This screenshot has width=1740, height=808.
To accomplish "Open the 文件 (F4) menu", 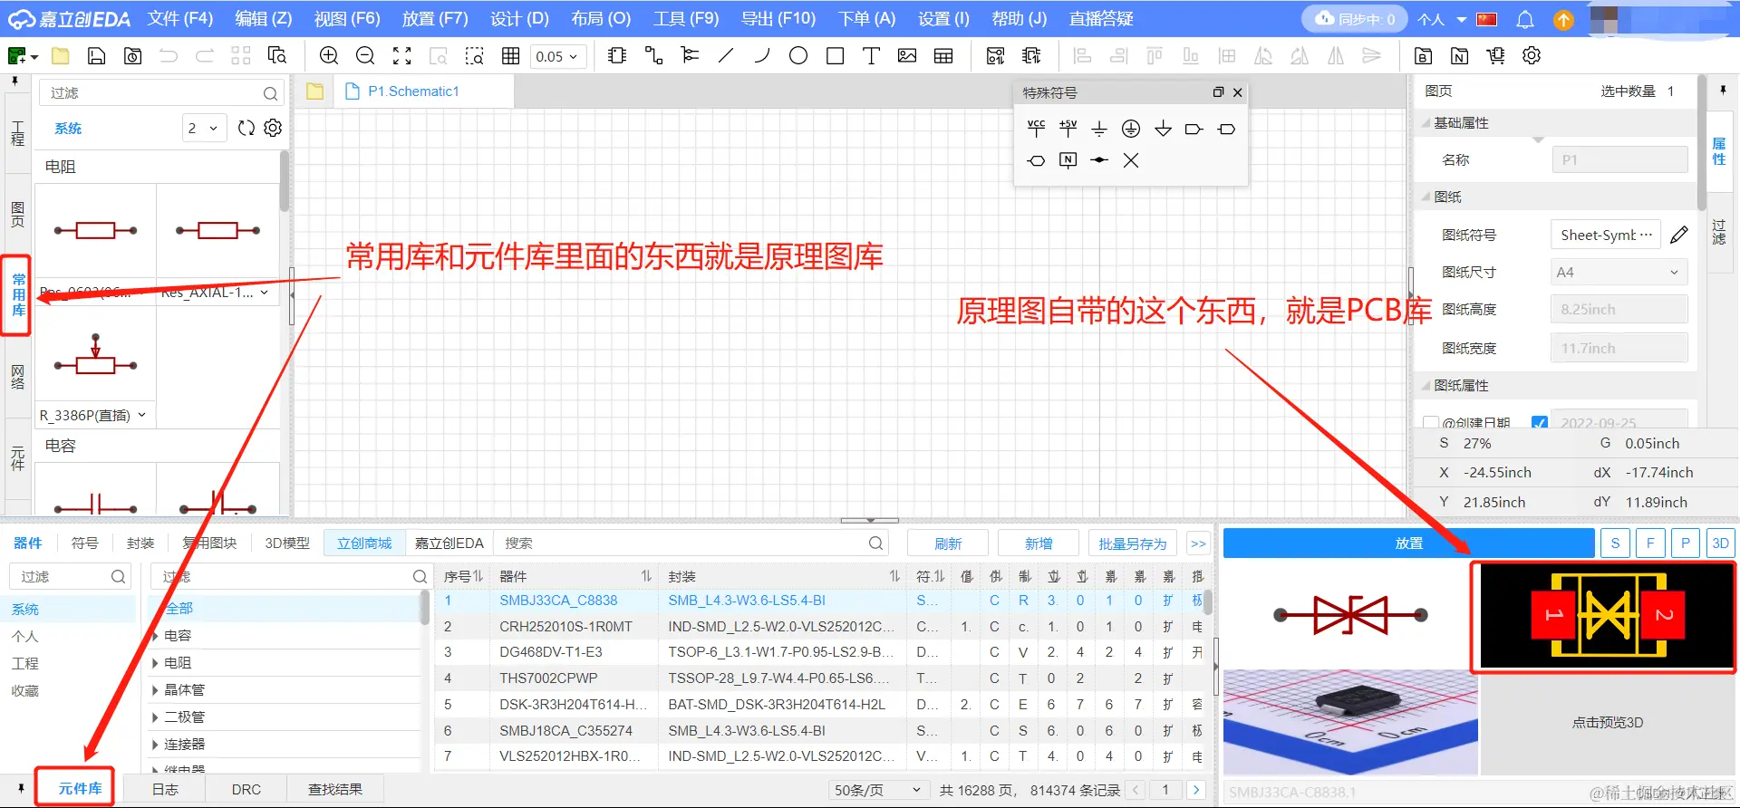I will [x=180, y=18].
